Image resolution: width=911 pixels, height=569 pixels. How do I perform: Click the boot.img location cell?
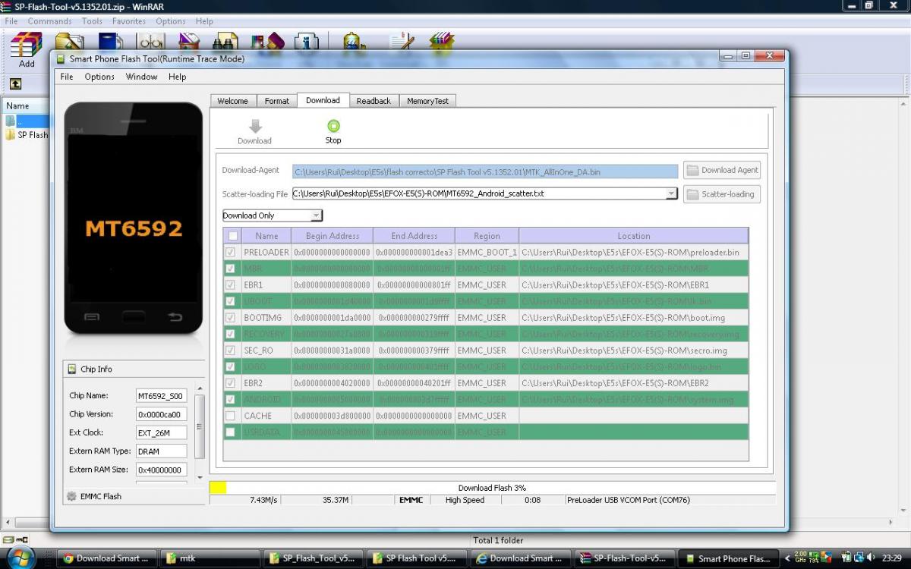(x=634, y=318)
